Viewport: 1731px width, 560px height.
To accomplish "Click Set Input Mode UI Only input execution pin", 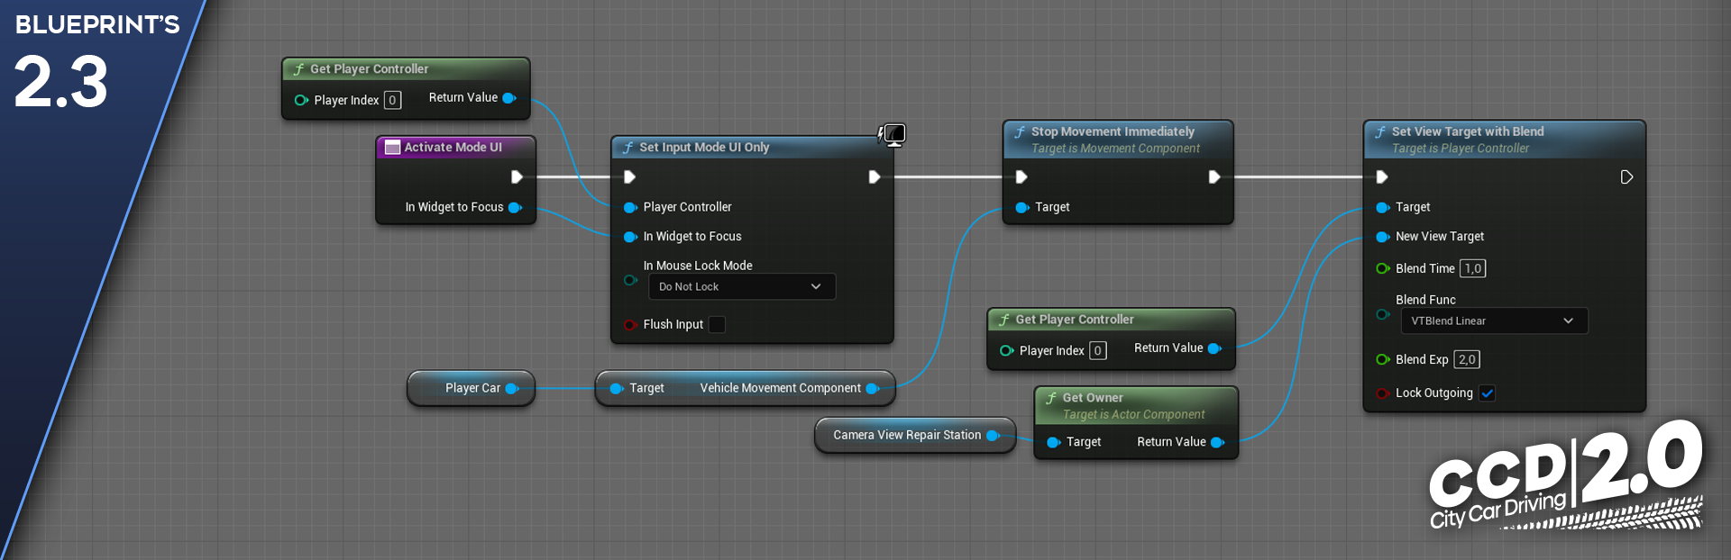I will pos(629,176).
